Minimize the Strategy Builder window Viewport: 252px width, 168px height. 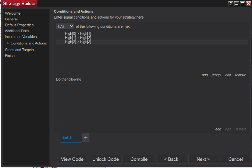tap(237, 4)
